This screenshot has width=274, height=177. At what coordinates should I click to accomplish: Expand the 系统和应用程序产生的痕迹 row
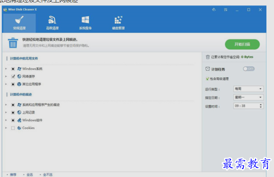pyautogui.click(x=6, y=104)
